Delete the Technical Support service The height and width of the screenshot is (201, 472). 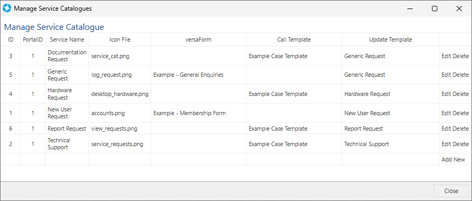point(461,144)
